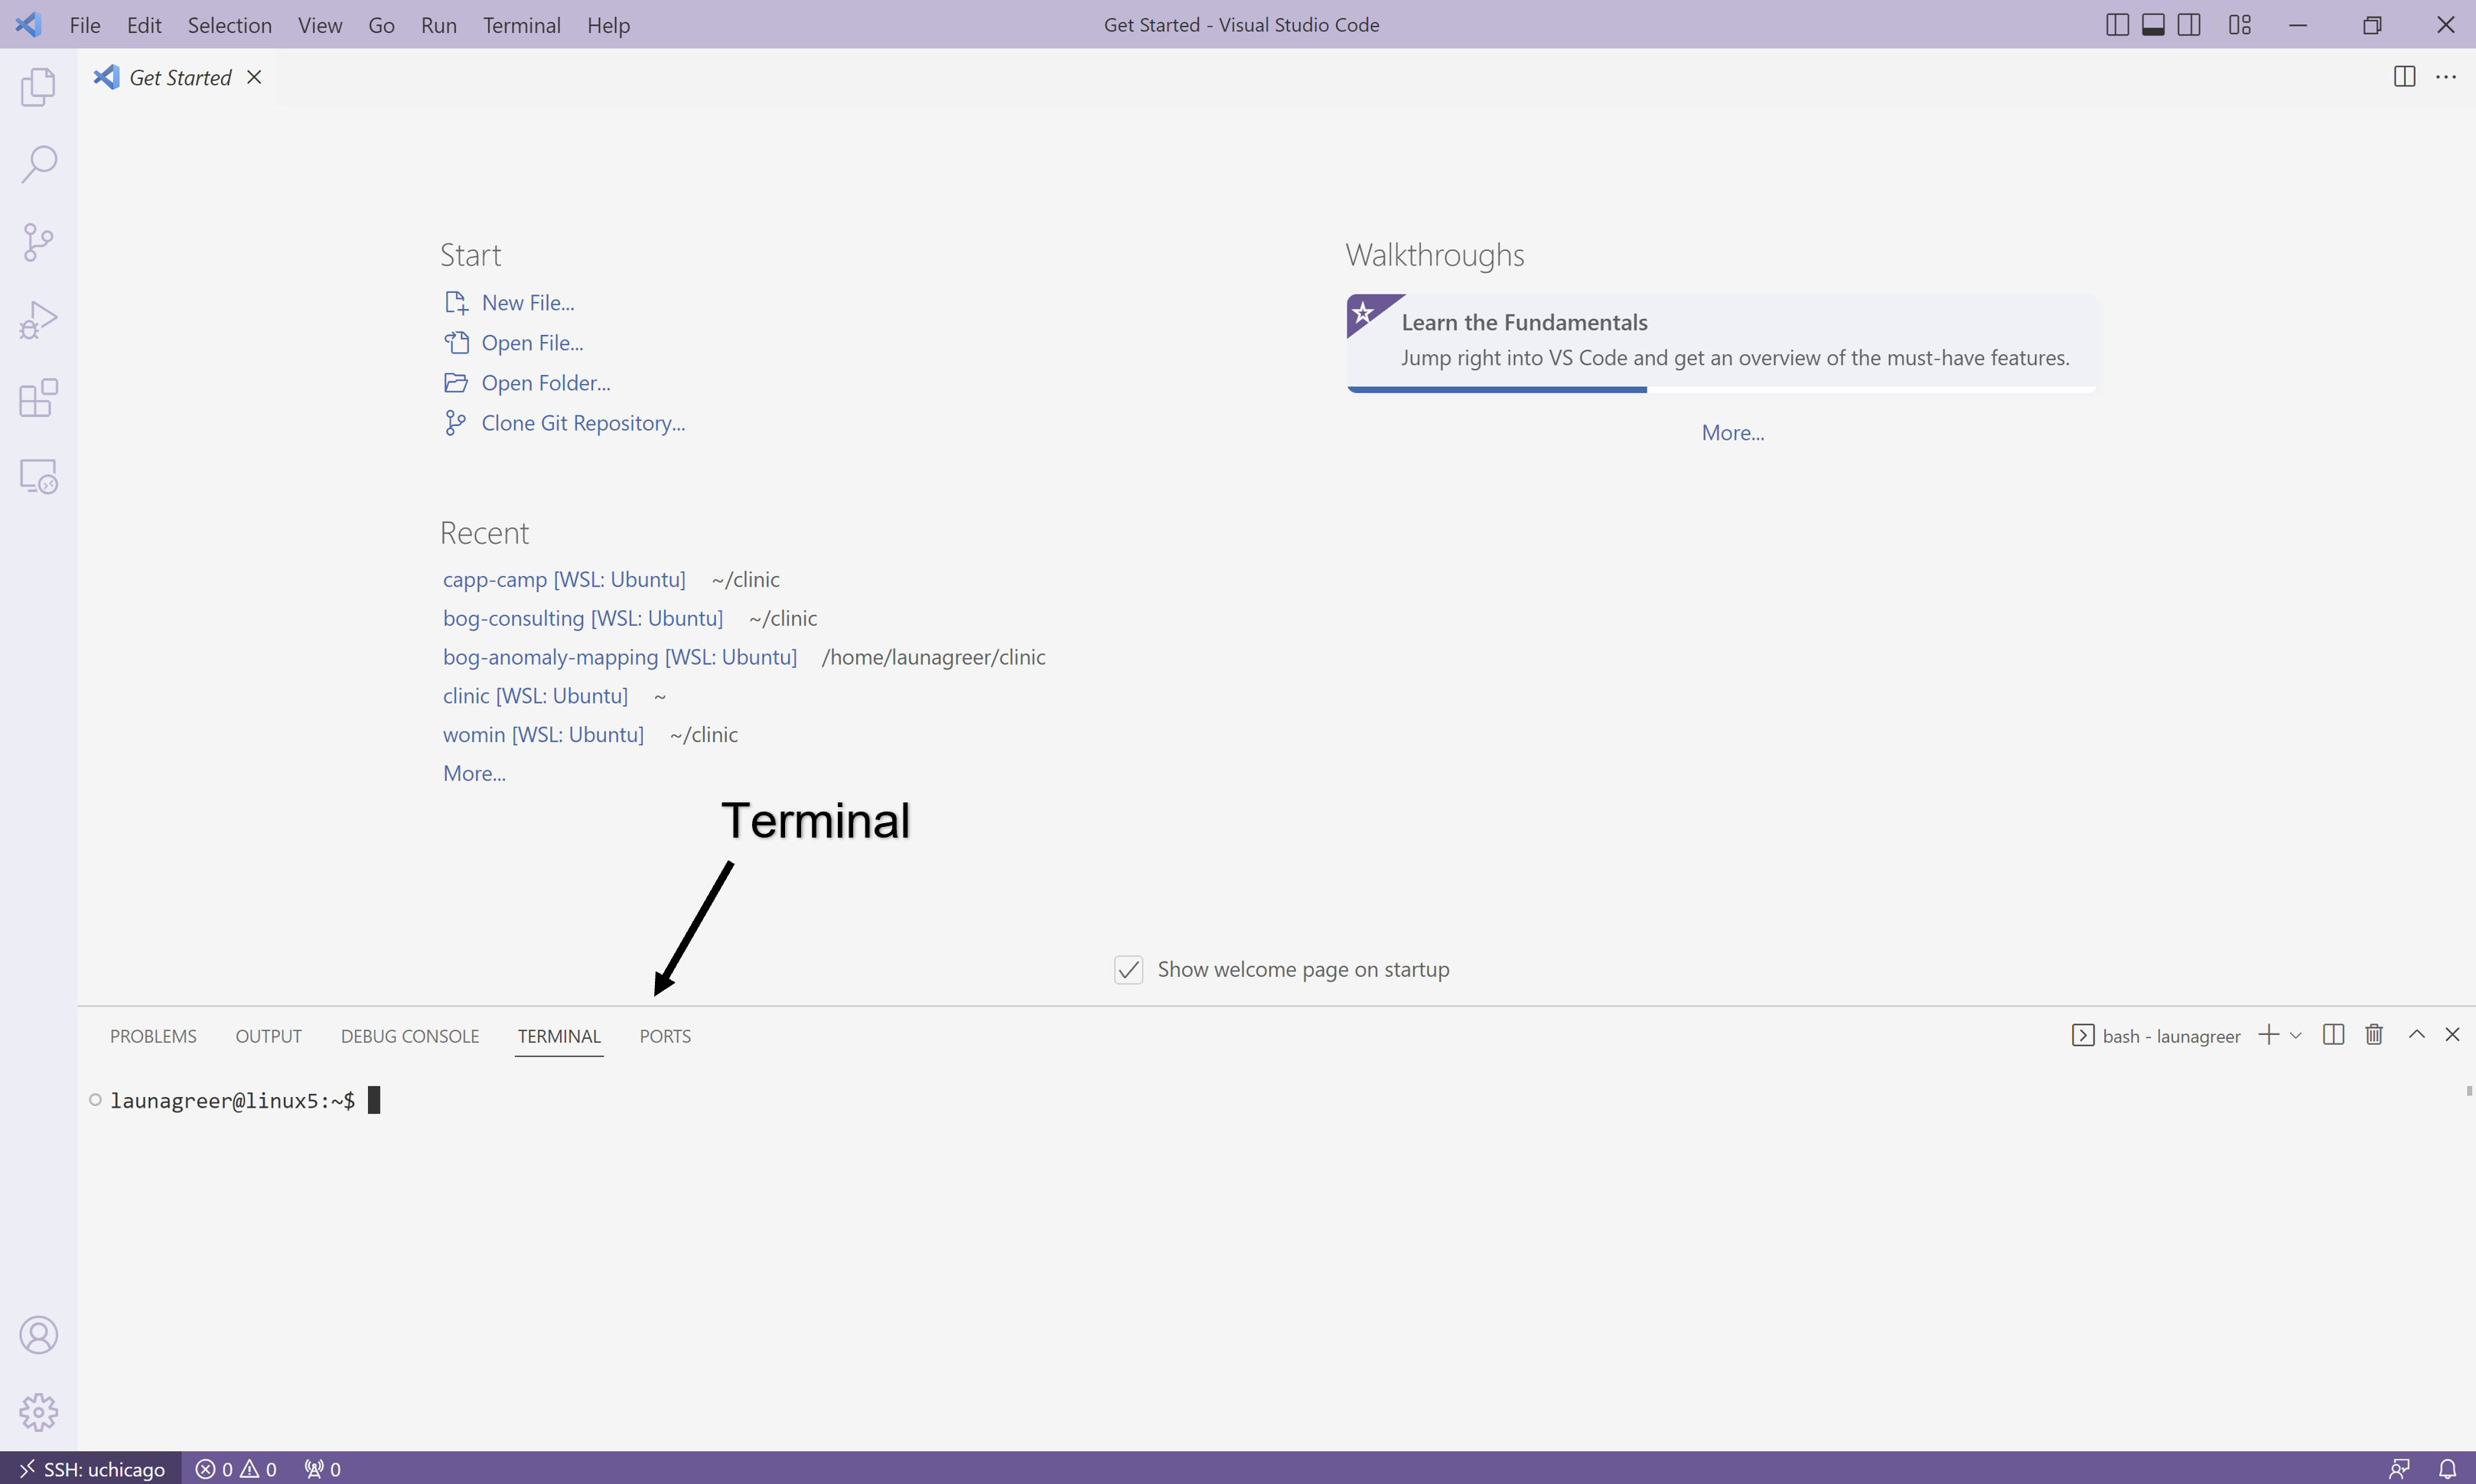
Task: Click the Kill terminal icon in terminal panel
Action: (2373, 1033)
